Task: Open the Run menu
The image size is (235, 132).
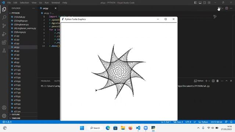Action: 47,3
